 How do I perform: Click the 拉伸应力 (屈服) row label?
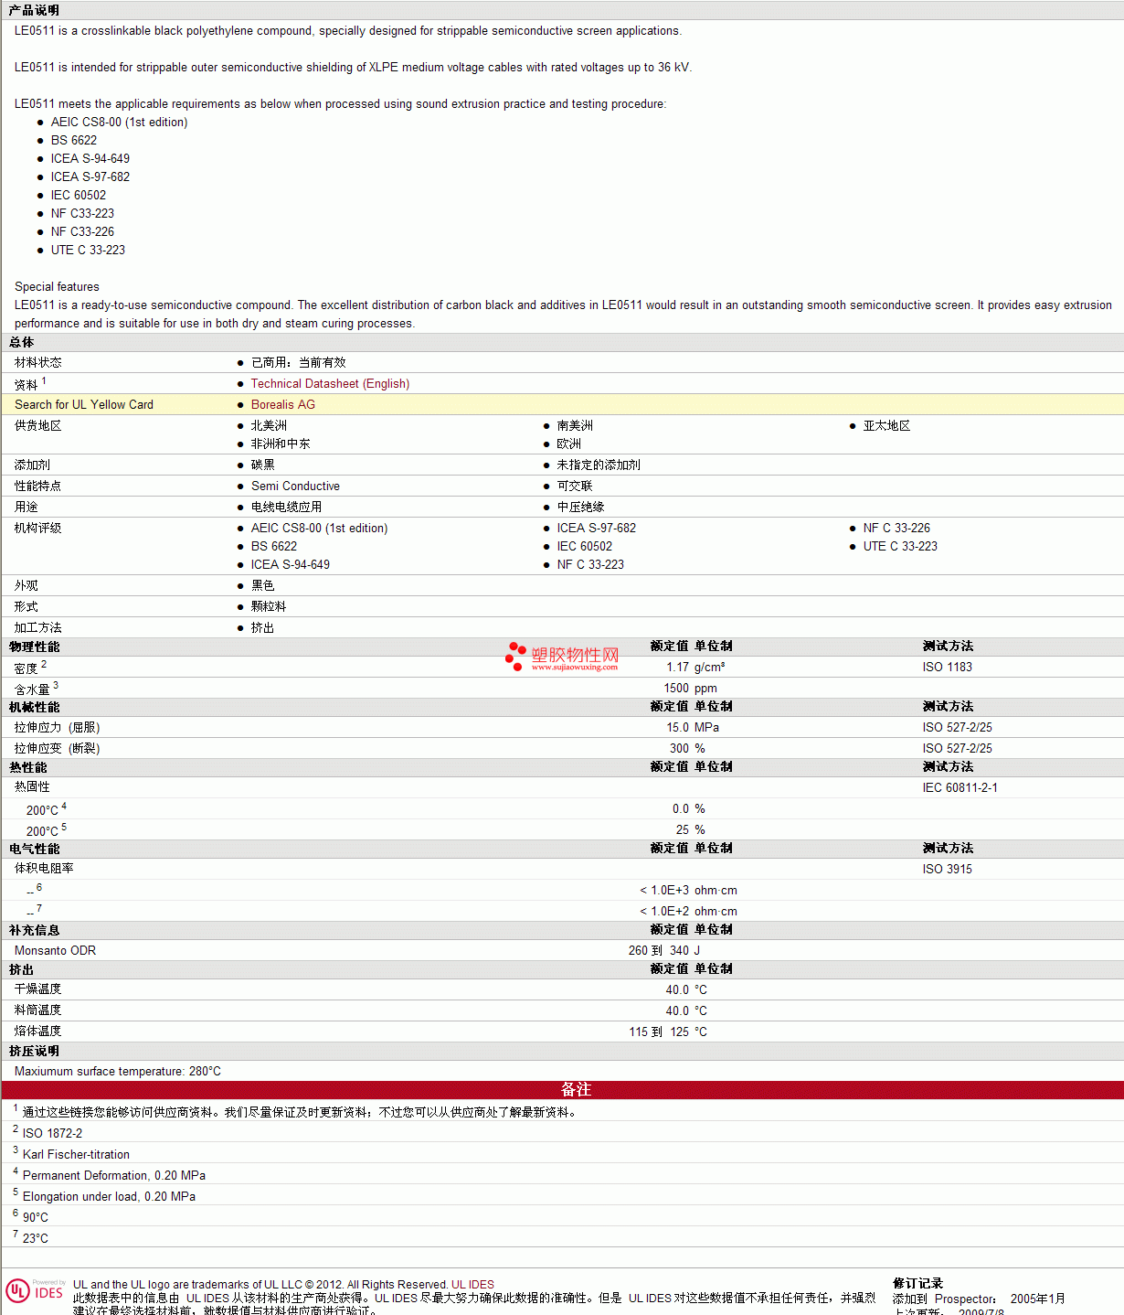click(58, 728)
